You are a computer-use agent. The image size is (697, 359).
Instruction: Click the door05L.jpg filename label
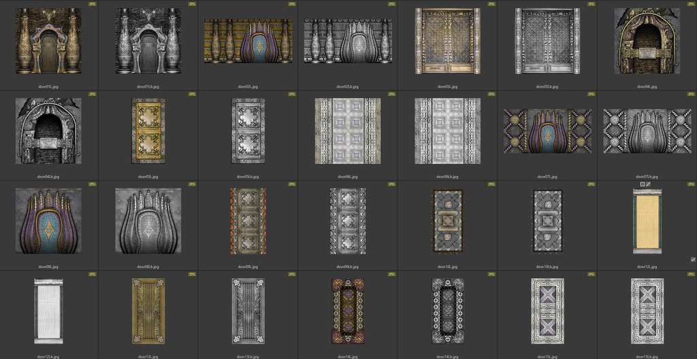coord(148,176)
